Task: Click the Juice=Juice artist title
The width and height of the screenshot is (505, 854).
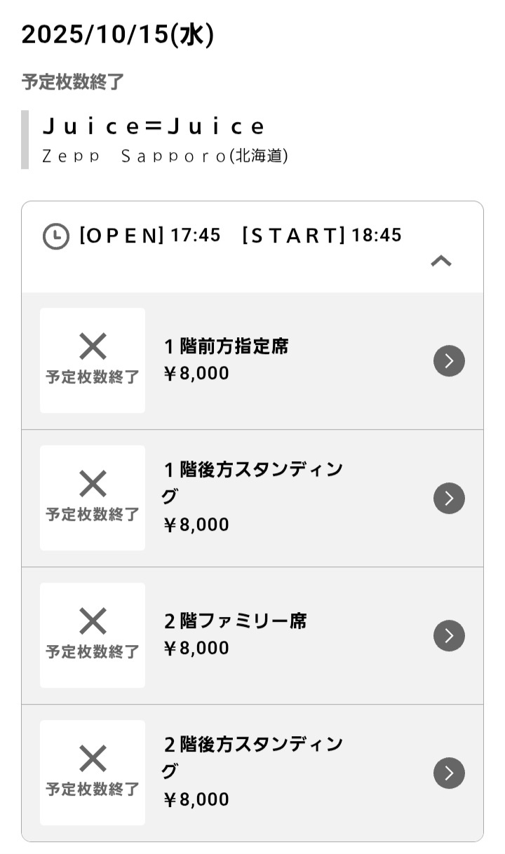Action: 154,127
